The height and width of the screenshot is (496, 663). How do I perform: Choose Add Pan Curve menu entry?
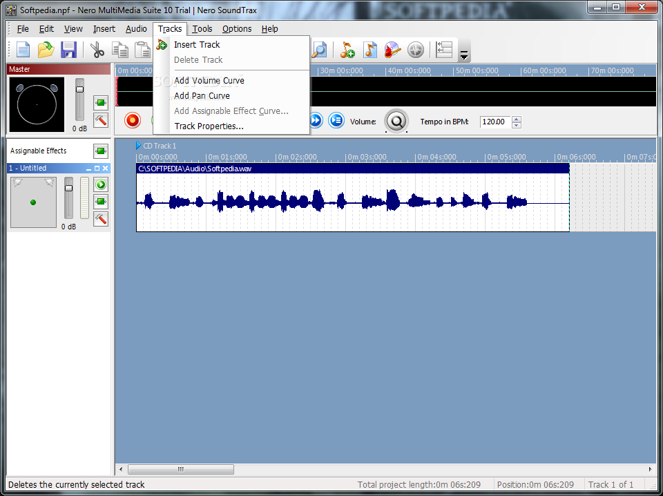(231, 95)
